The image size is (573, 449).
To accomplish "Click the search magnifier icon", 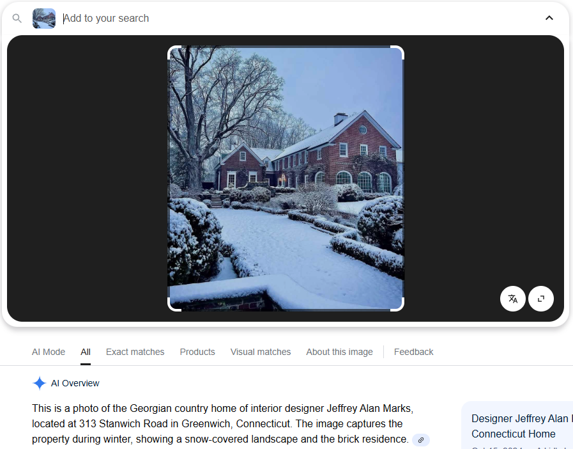I will click(x=17, y=18).
